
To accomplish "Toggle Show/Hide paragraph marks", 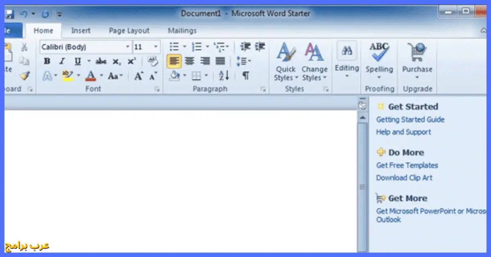I will (245, 76).
